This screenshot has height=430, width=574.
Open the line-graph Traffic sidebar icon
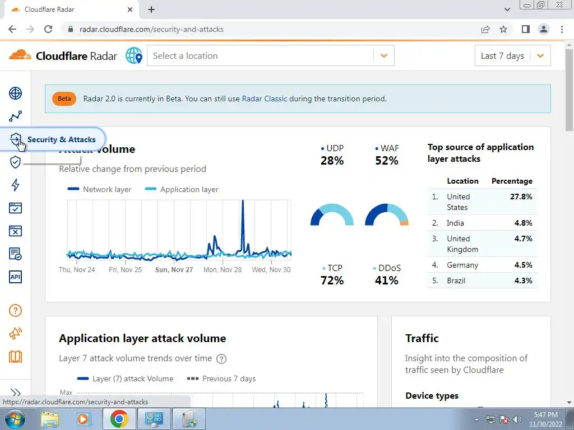(x=15, y=116)
